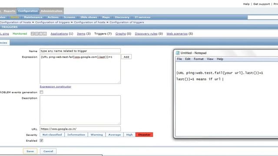This screenshot has height=156, width=278.
Task: Go to Maintenance in submenu
Action: (x=33, y=17)
